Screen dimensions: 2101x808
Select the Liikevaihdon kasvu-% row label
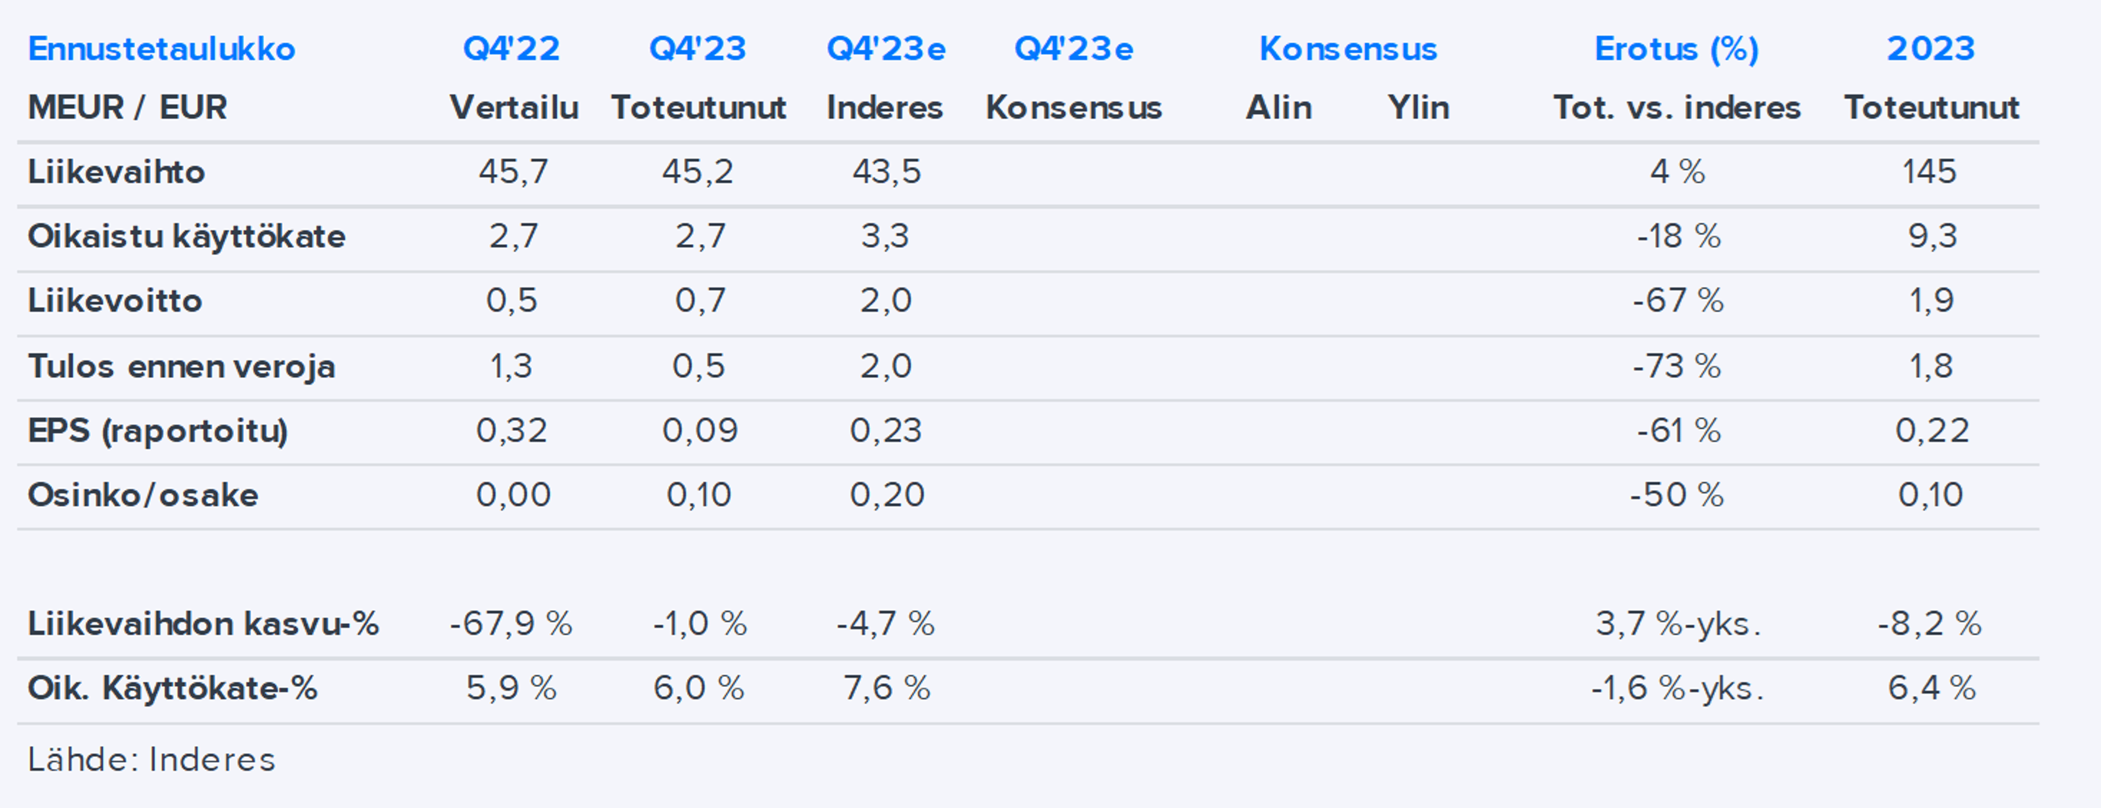(203, 624)
